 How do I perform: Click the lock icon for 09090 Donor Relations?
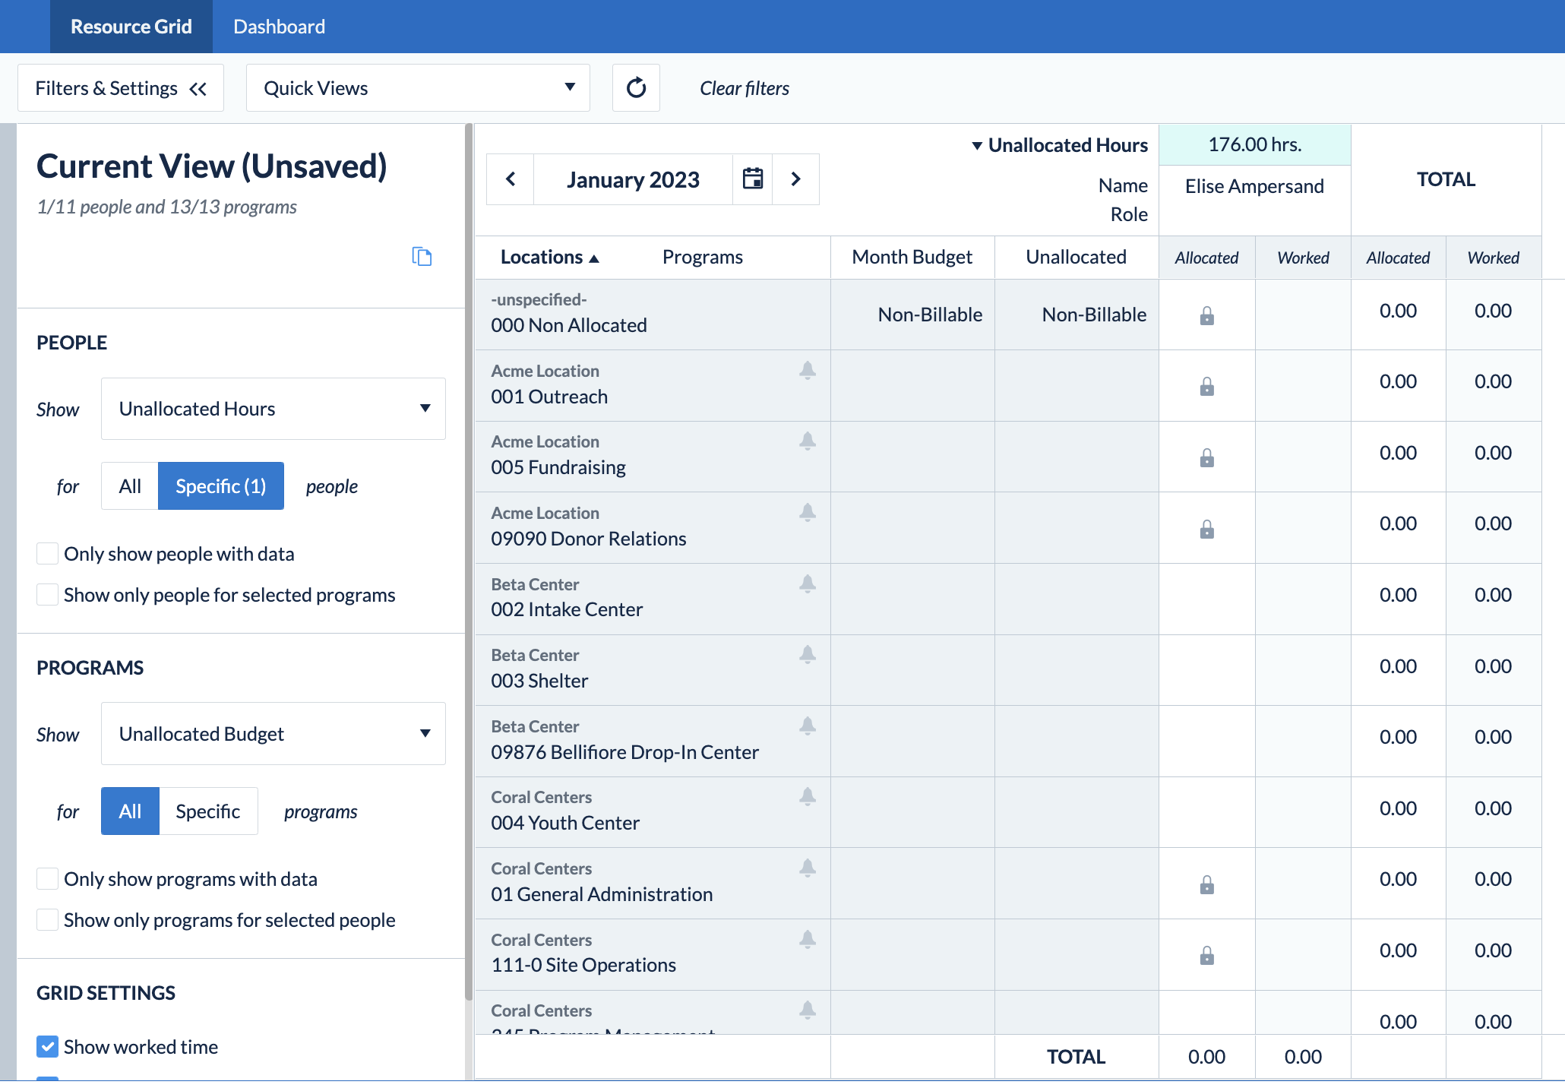point(1206,529)
